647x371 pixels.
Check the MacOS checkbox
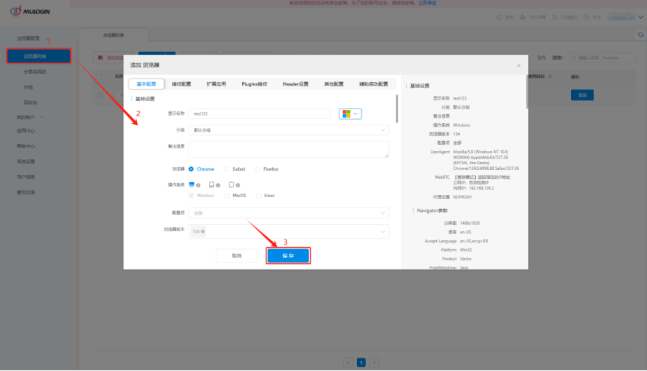227,196
